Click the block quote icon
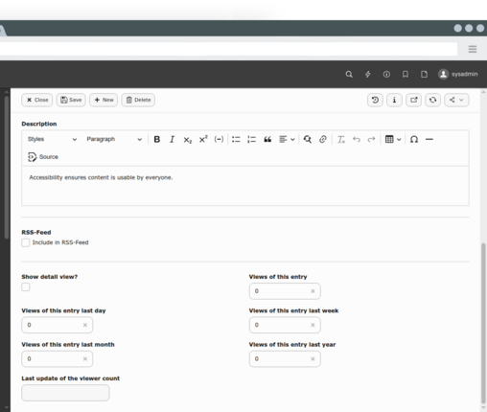 click(x=267, y=139)
